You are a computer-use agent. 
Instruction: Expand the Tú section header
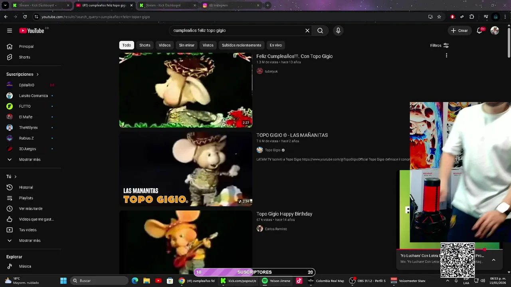tap(12, 177)
